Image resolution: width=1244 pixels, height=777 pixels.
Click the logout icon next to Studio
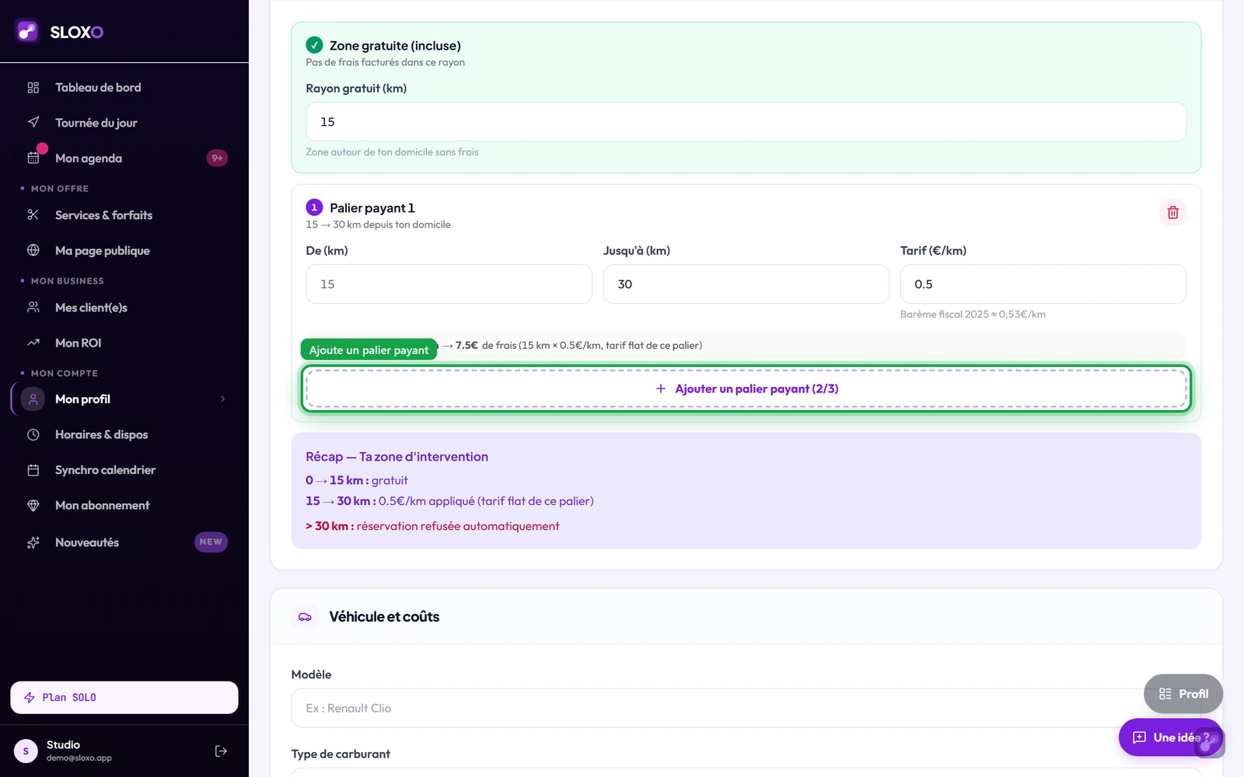point(221,751)
